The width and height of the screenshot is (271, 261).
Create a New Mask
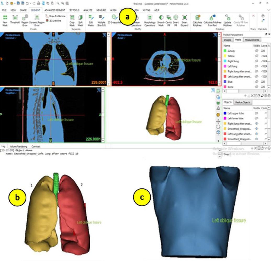[5, 19]
